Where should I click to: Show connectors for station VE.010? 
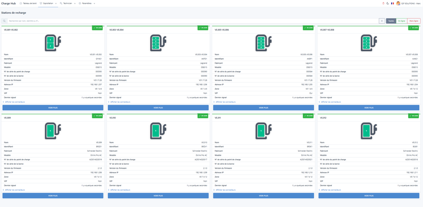(119, 190)
